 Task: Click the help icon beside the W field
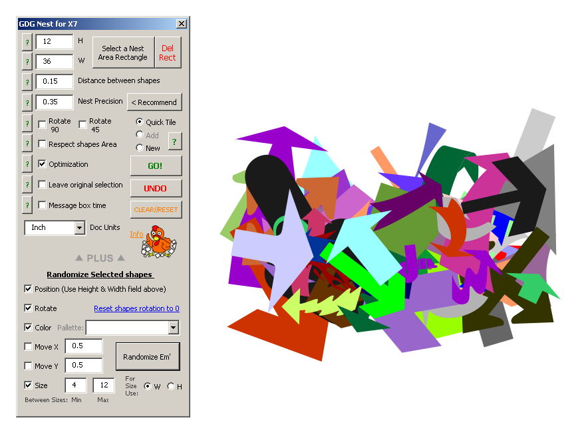[x=27, y=62]
